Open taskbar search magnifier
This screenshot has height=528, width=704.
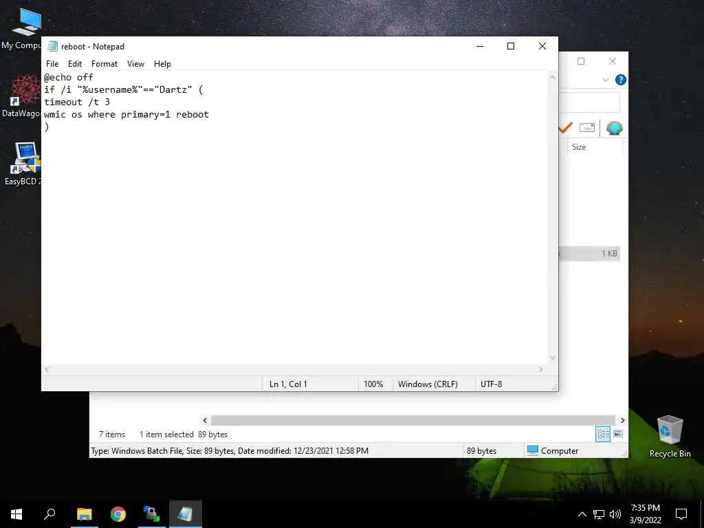click(49, 514)
